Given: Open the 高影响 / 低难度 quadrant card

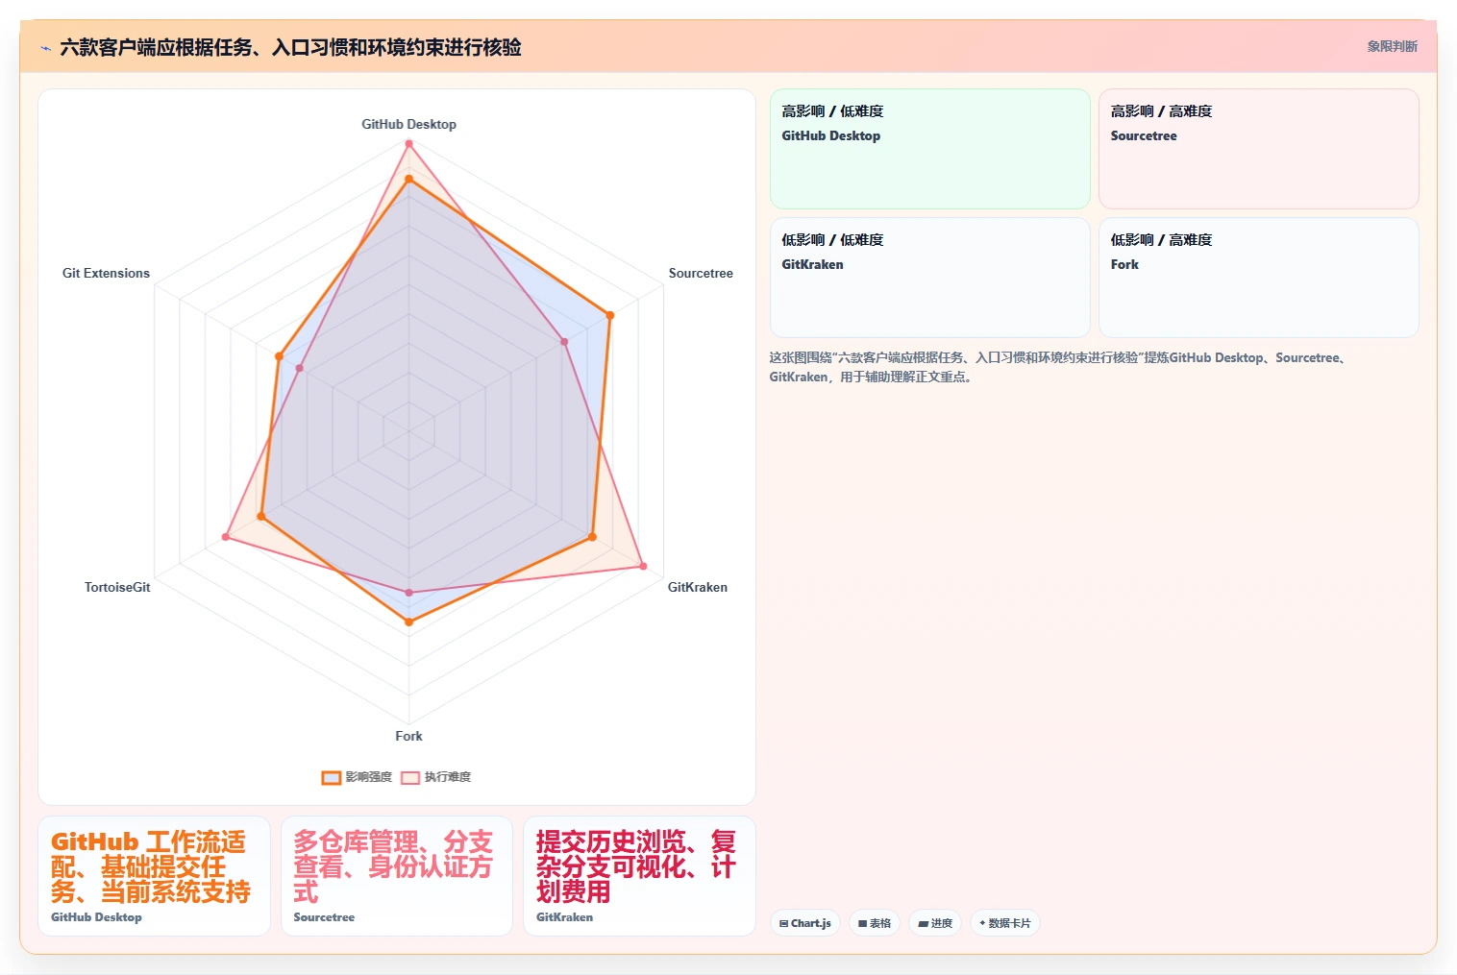Looking at the screenshot, I should [x=929, y=149].
